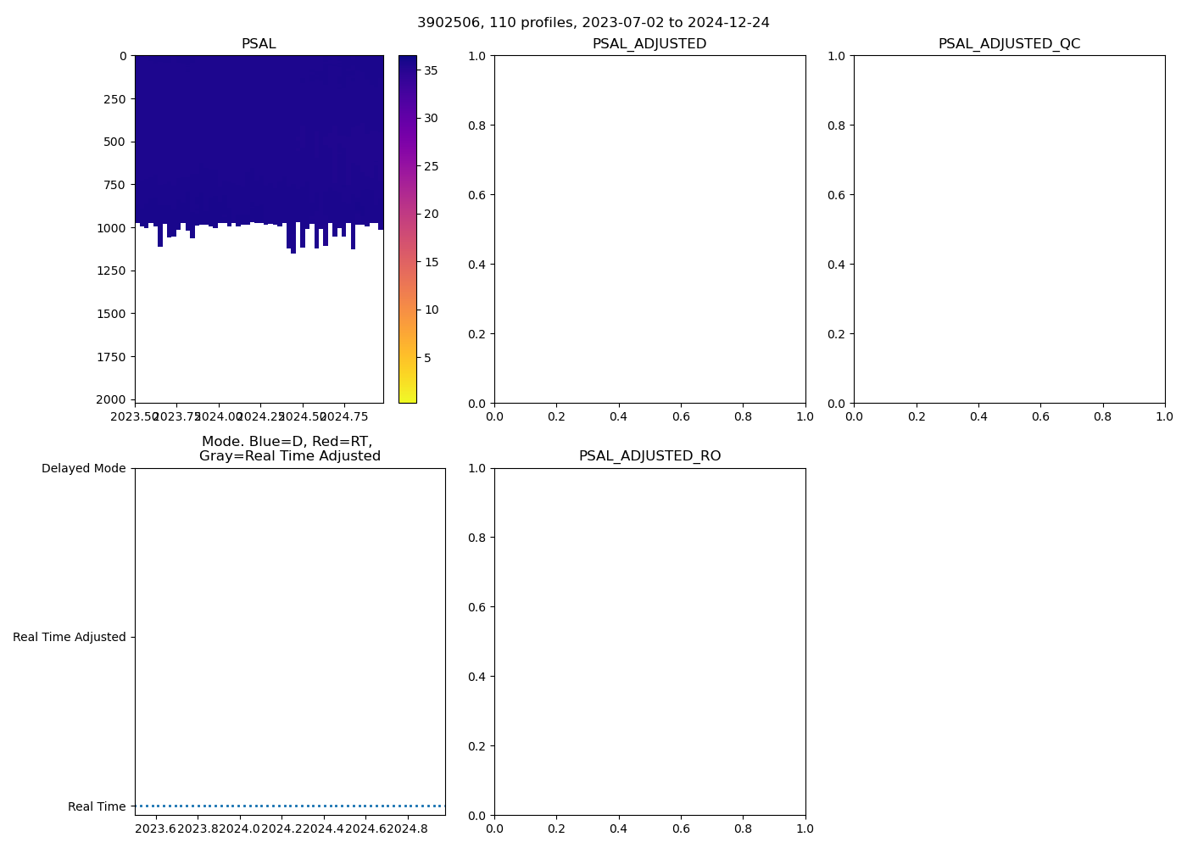Click inside the empty PSAL_ADJUSTED_RO axes

point(649,641)
